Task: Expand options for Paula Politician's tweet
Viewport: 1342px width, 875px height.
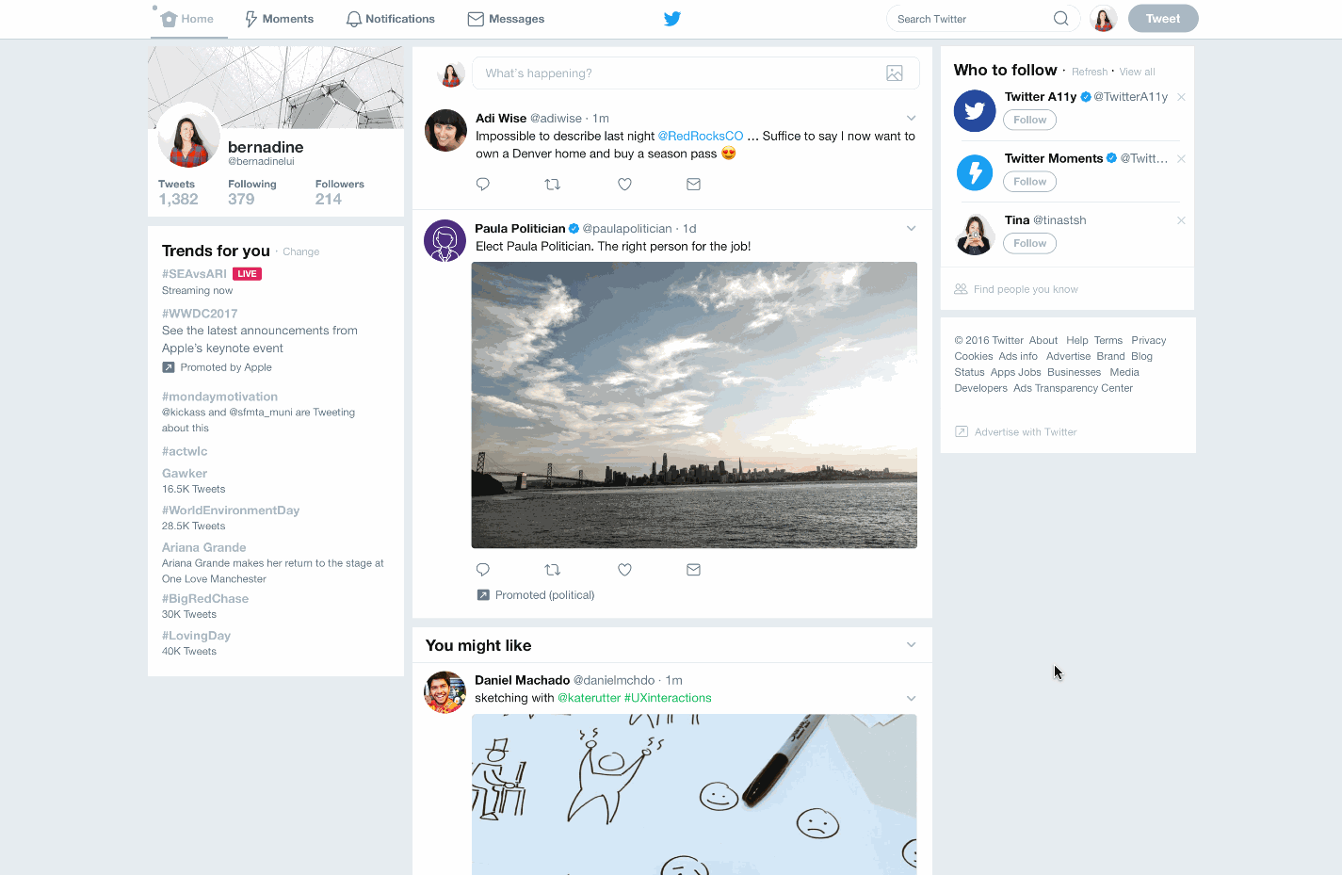Action: click(911, 229)
